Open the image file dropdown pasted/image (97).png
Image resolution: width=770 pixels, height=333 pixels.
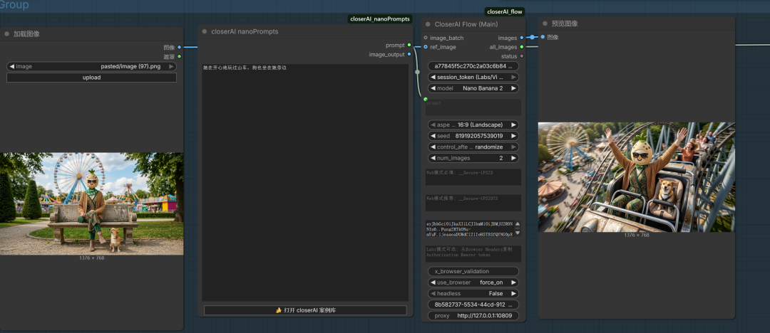tap(91, 66)
